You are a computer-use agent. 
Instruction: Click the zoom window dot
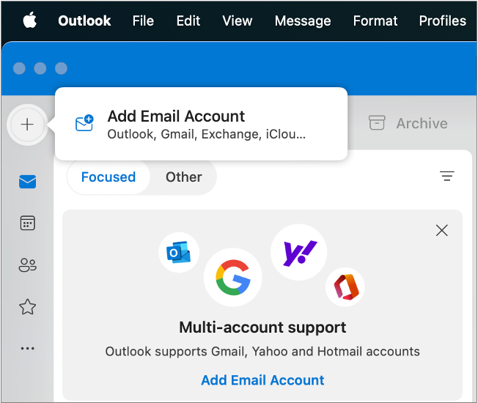pos(61,68)
